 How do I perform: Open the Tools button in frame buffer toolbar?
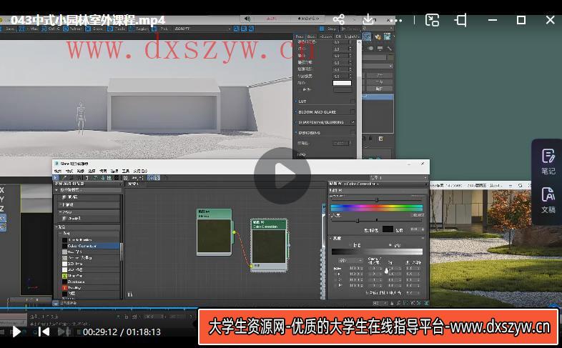pyautogui.click(x=117, y=29)
